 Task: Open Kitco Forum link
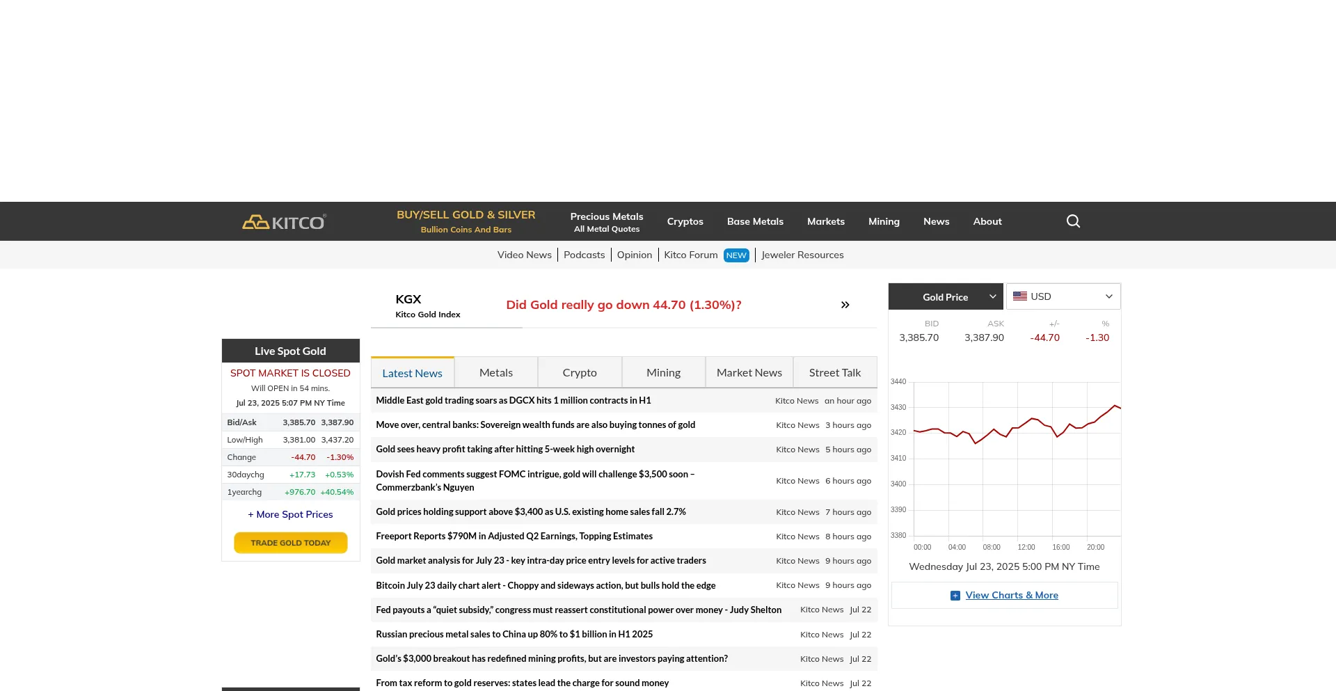pos(691,255)
